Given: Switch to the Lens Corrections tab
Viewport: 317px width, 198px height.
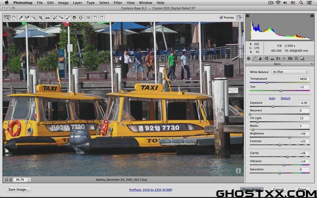Looking at the screenshot, I should (278, 58).
